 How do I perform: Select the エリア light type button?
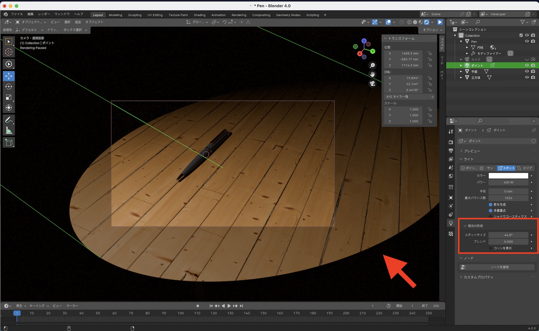524,168
